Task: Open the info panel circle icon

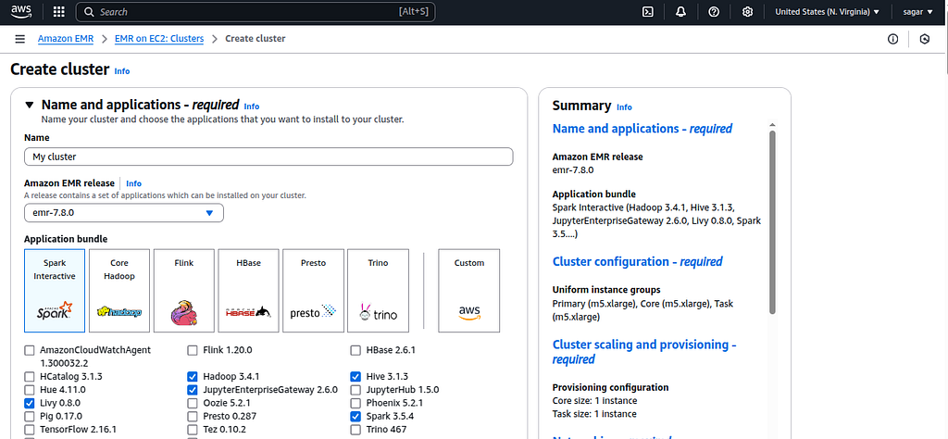Action: tap(893, 39)
